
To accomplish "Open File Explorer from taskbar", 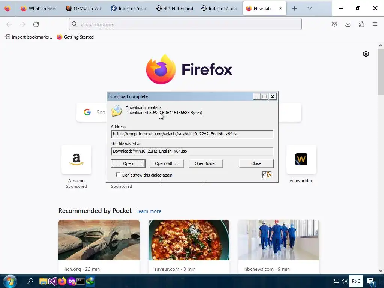I will tap(43, 281).
